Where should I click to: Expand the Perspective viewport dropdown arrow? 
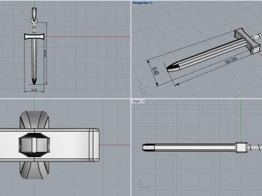tap(152, 3)
